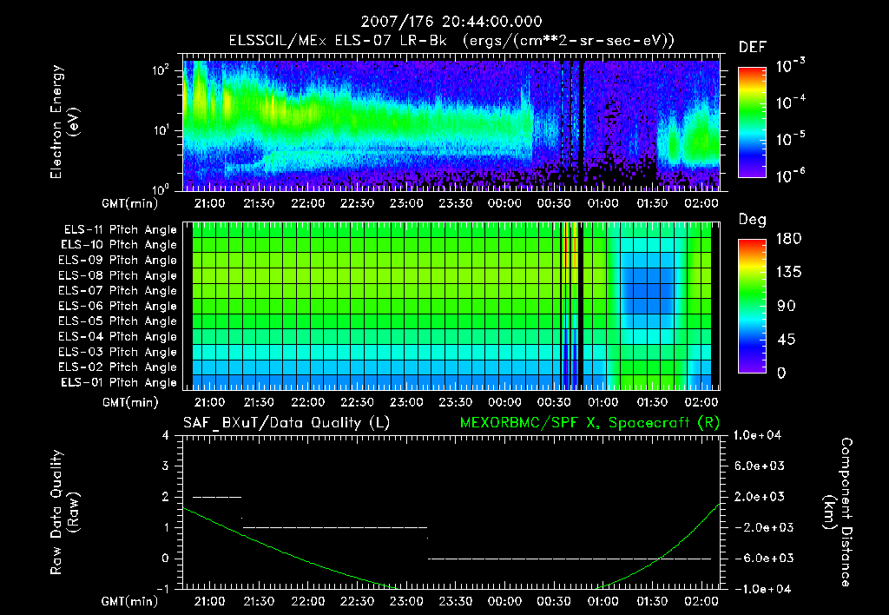This screenshot has width=889, height=615.
Task: Click the 22:30 time tick under pitch angle panel
Action: [357, 402]
